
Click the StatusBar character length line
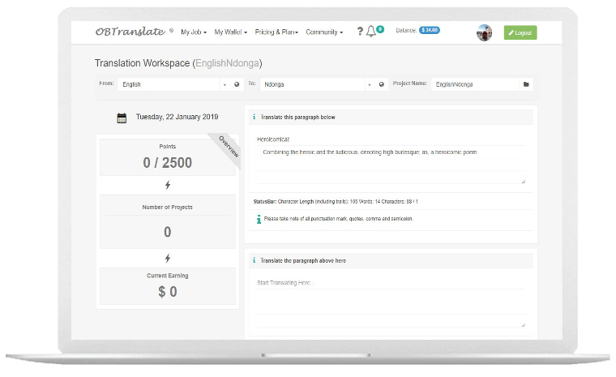point(336,201)
